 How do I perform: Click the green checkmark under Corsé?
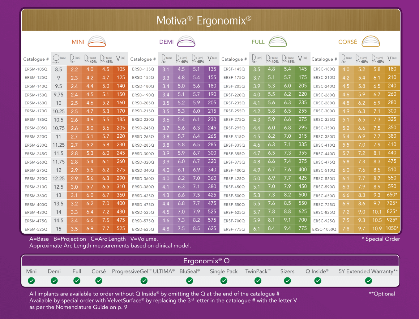click(x=99, y=281)
